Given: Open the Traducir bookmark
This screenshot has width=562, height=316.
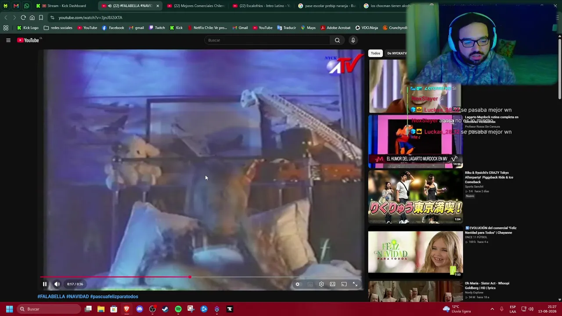Looking at the screenshot, I should pyautogui.click(x=286, y=28).
